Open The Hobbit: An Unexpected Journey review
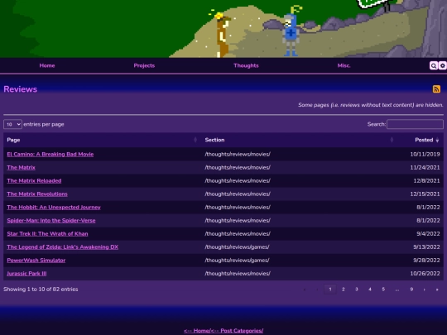 (x=54, y=207)
